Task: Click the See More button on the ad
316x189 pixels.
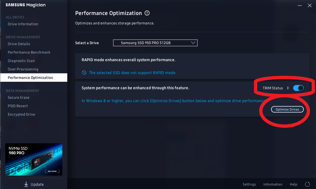Action: (x=52, y=171)
